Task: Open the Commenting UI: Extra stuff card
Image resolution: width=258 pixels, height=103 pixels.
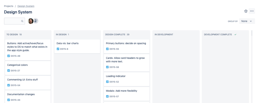Action: click(x=28, y=83)
